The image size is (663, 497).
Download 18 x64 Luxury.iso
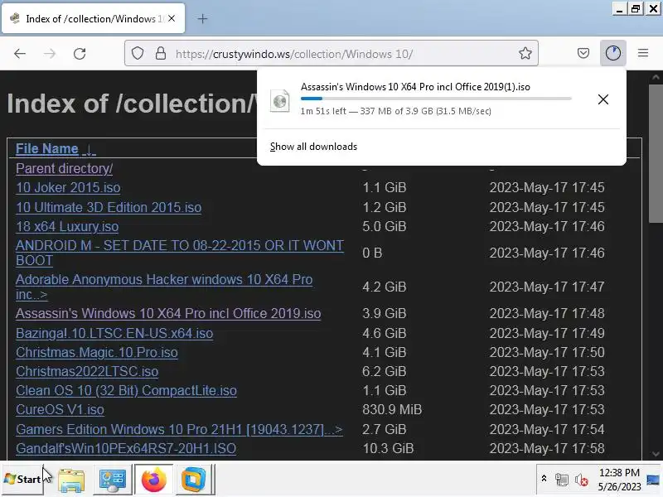pyautogui.click(x=67, y=226)
